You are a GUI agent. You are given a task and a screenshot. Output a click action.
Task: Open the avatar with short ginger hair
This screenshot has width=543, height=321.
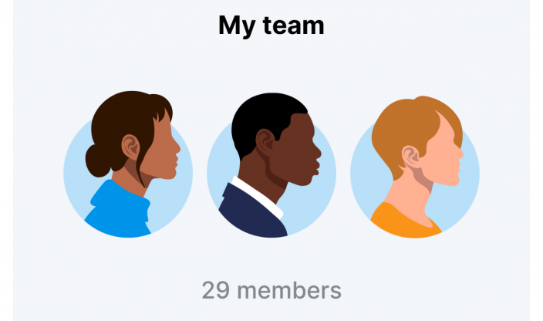point(415,167)
